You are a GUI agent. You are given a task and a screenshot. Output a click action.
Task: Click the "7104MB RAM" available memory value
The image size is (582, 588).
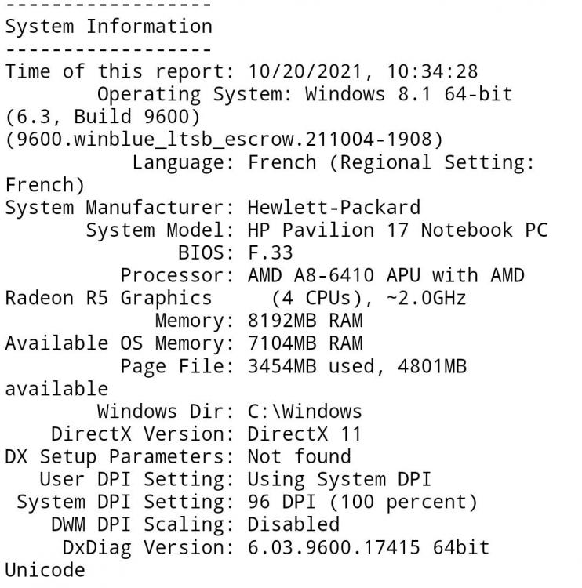304,343
